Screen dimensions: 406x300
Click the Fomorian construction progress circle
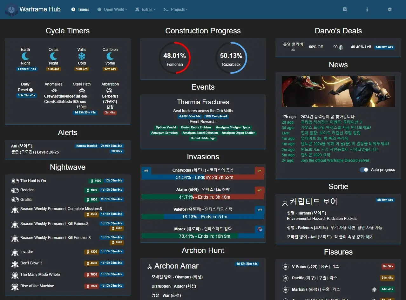point(175,58)
